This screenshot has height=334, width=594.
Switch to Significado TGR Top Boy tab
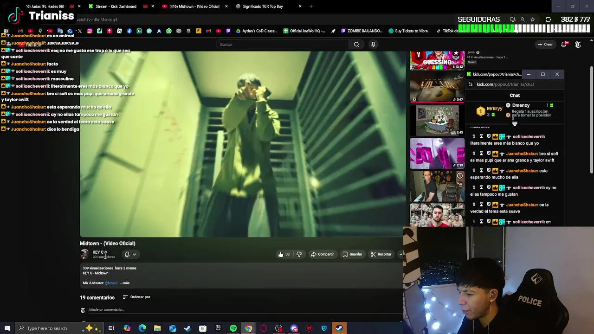click(x=263, y=6)
